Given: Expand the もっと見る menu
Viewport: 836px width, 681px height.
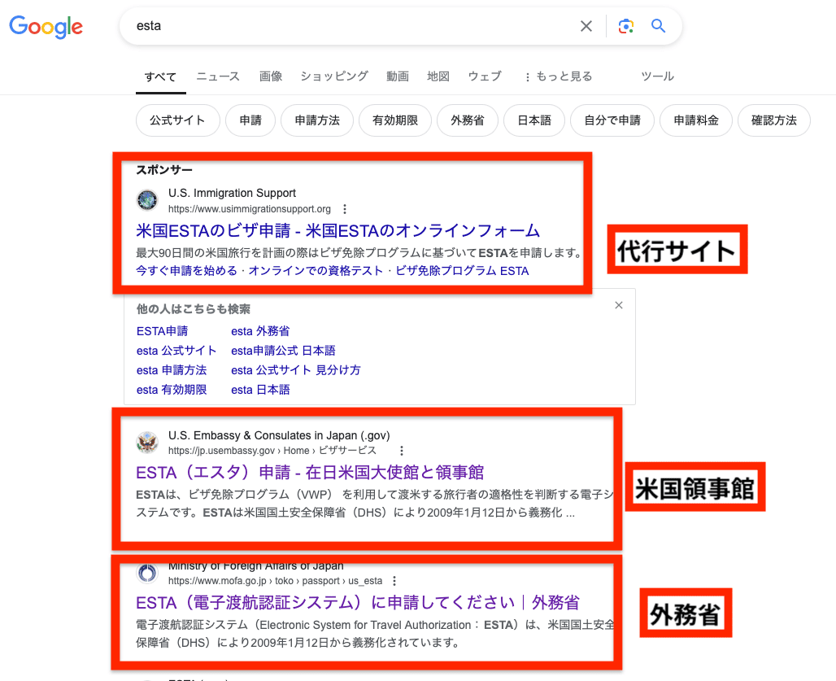Looking at the screenshot, I should pyautogui.click(x=558, y=76).
